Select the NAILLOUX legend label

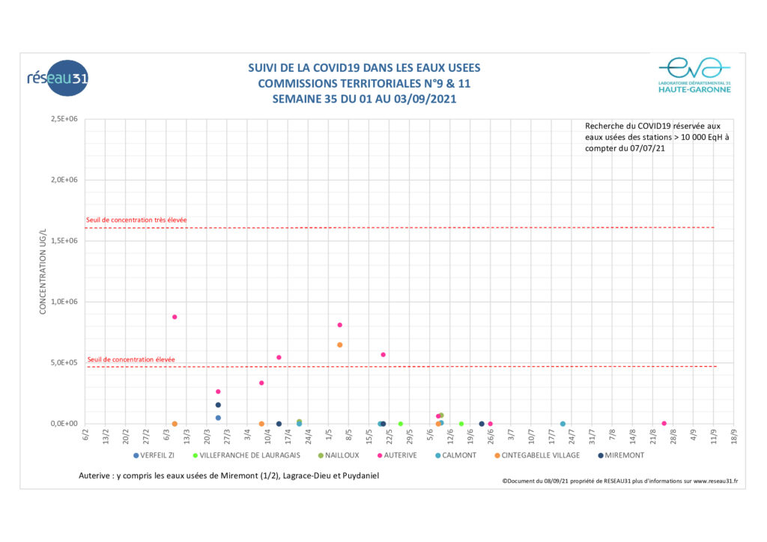point(342,455)
